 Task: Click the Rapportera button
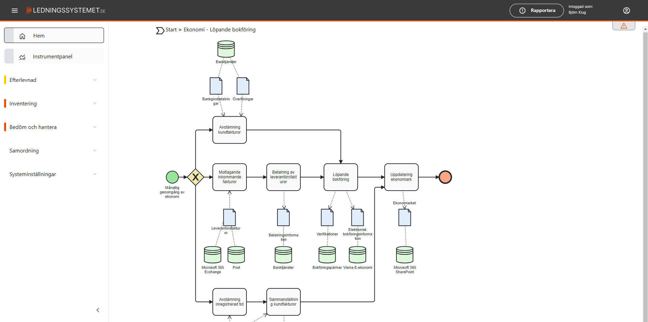click(x=536, y=11)
